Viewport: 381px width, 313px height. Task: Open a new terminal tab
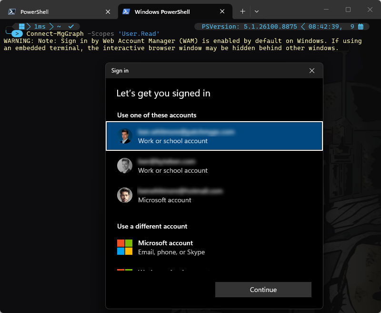[242, 11]
